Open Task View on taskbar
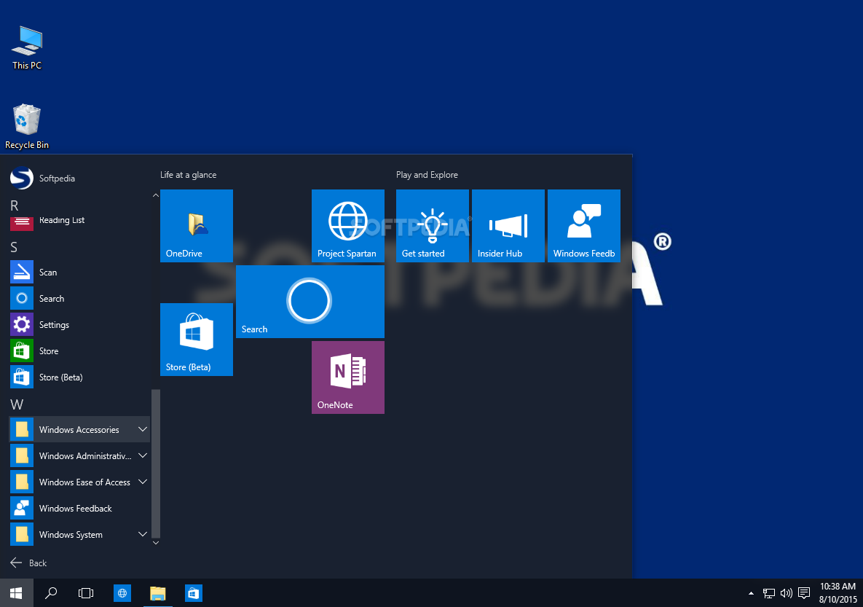The image size is (863, 607). coord(86,592)
